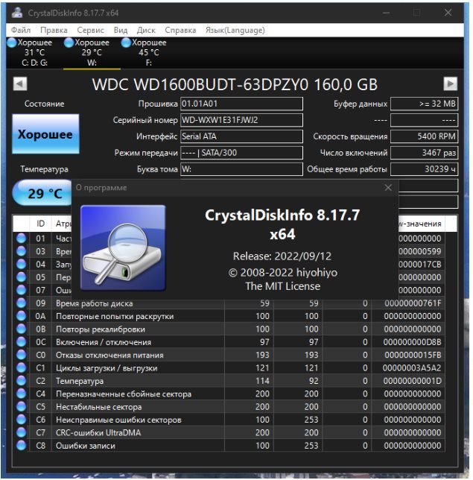Image resolution: width=473 pixels, height=480 pixels.
Task: Click the Прошивка field 01.01A01
Action: (241, 104)
